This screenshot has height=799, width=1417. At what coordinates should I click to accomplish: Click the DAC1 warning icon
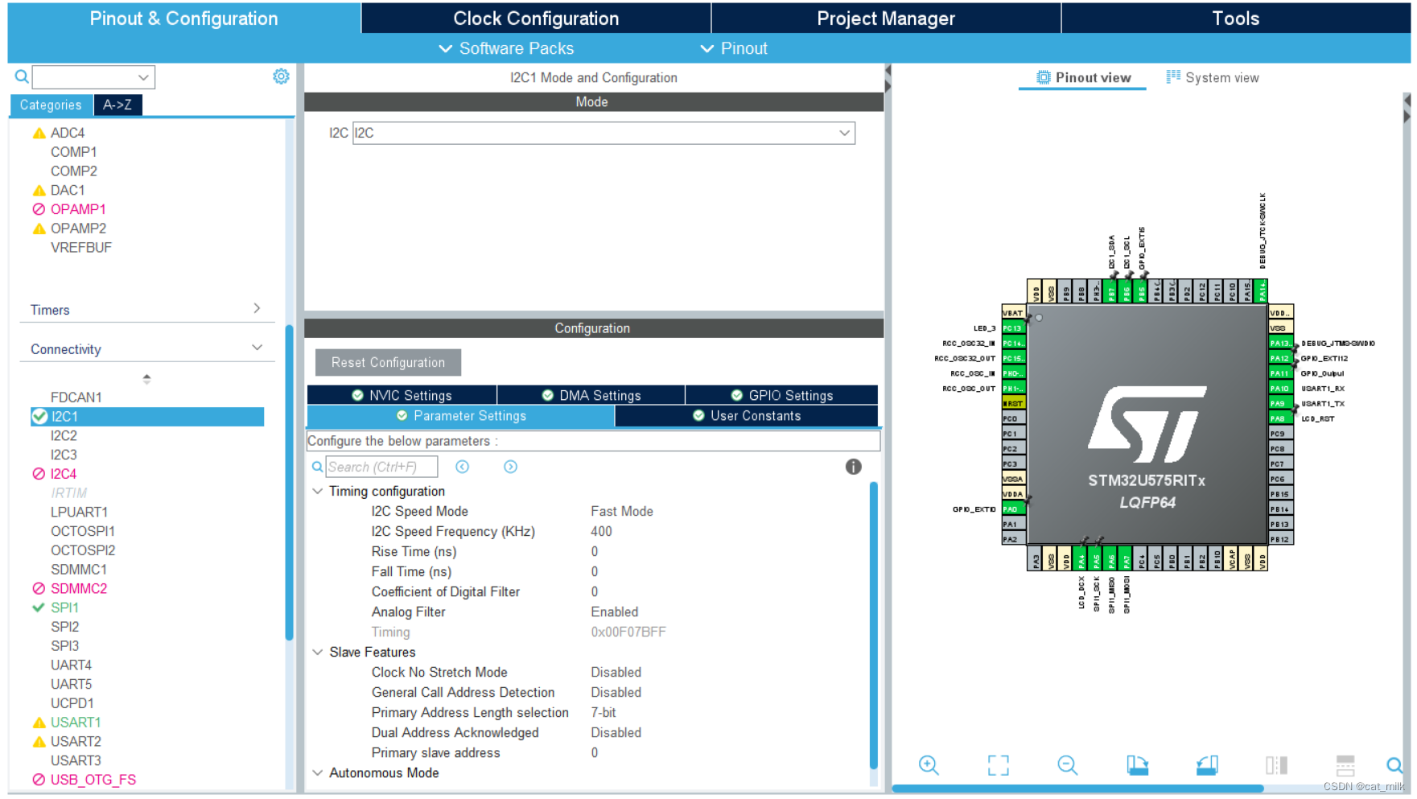39,191
